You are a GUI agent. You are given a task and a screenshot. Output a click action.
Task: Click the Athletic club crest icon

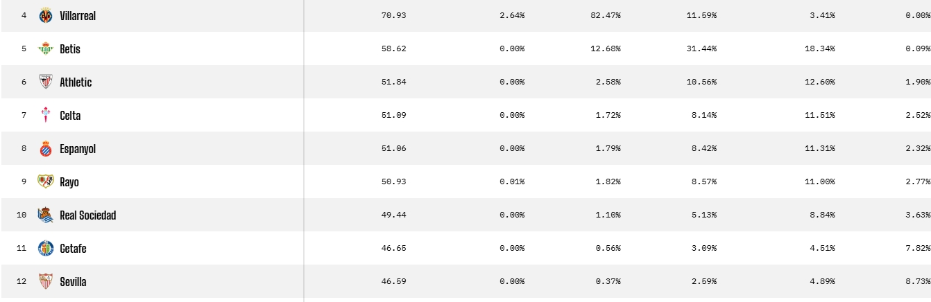46,82
